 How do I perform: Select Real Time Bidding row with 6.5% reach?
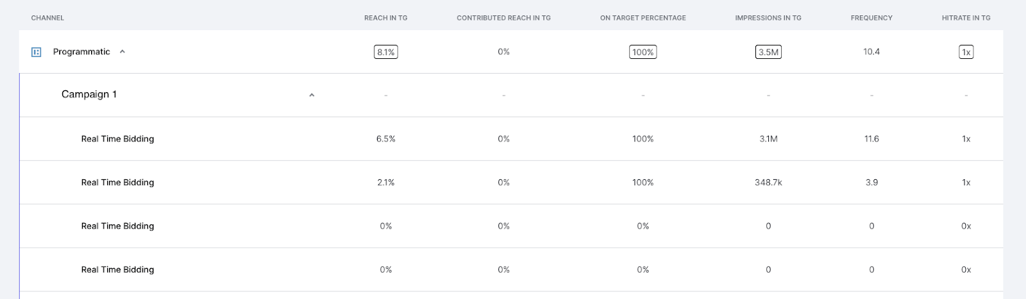pyautogui.click(x=512, y=139)
